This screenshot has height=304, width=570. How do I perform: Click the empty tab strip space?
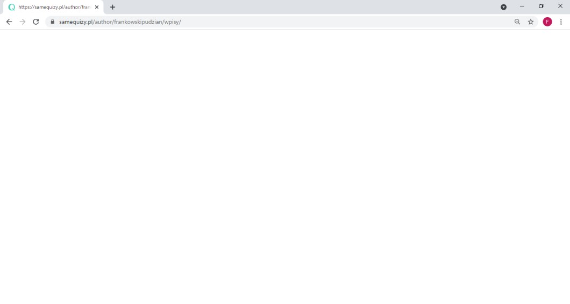307,7
